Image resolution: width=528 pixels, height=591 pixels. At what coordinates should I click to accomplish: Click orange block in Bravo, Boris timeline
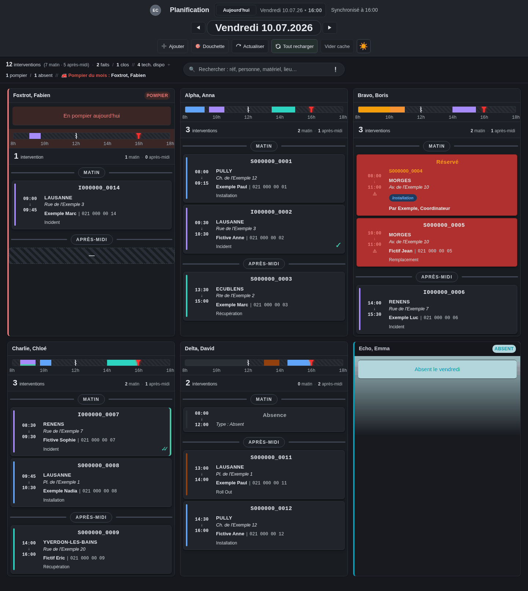[381, 110]
